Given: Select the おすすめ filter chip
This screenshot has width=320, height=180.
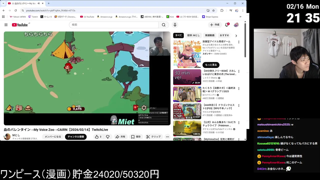Looking at the screenshot, I should click(224, 35).
